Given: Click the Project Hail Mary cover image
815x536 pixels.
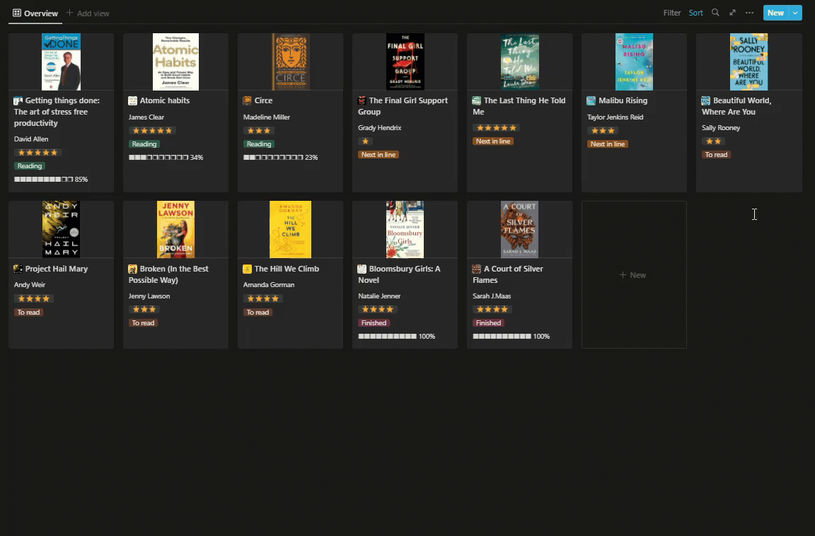Looking at the screenshot, I should click(62, 230).
